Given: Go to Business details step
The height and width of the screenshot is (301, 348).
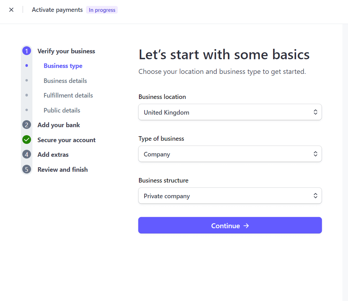Looking at the screenshot, I should [65, 81].
